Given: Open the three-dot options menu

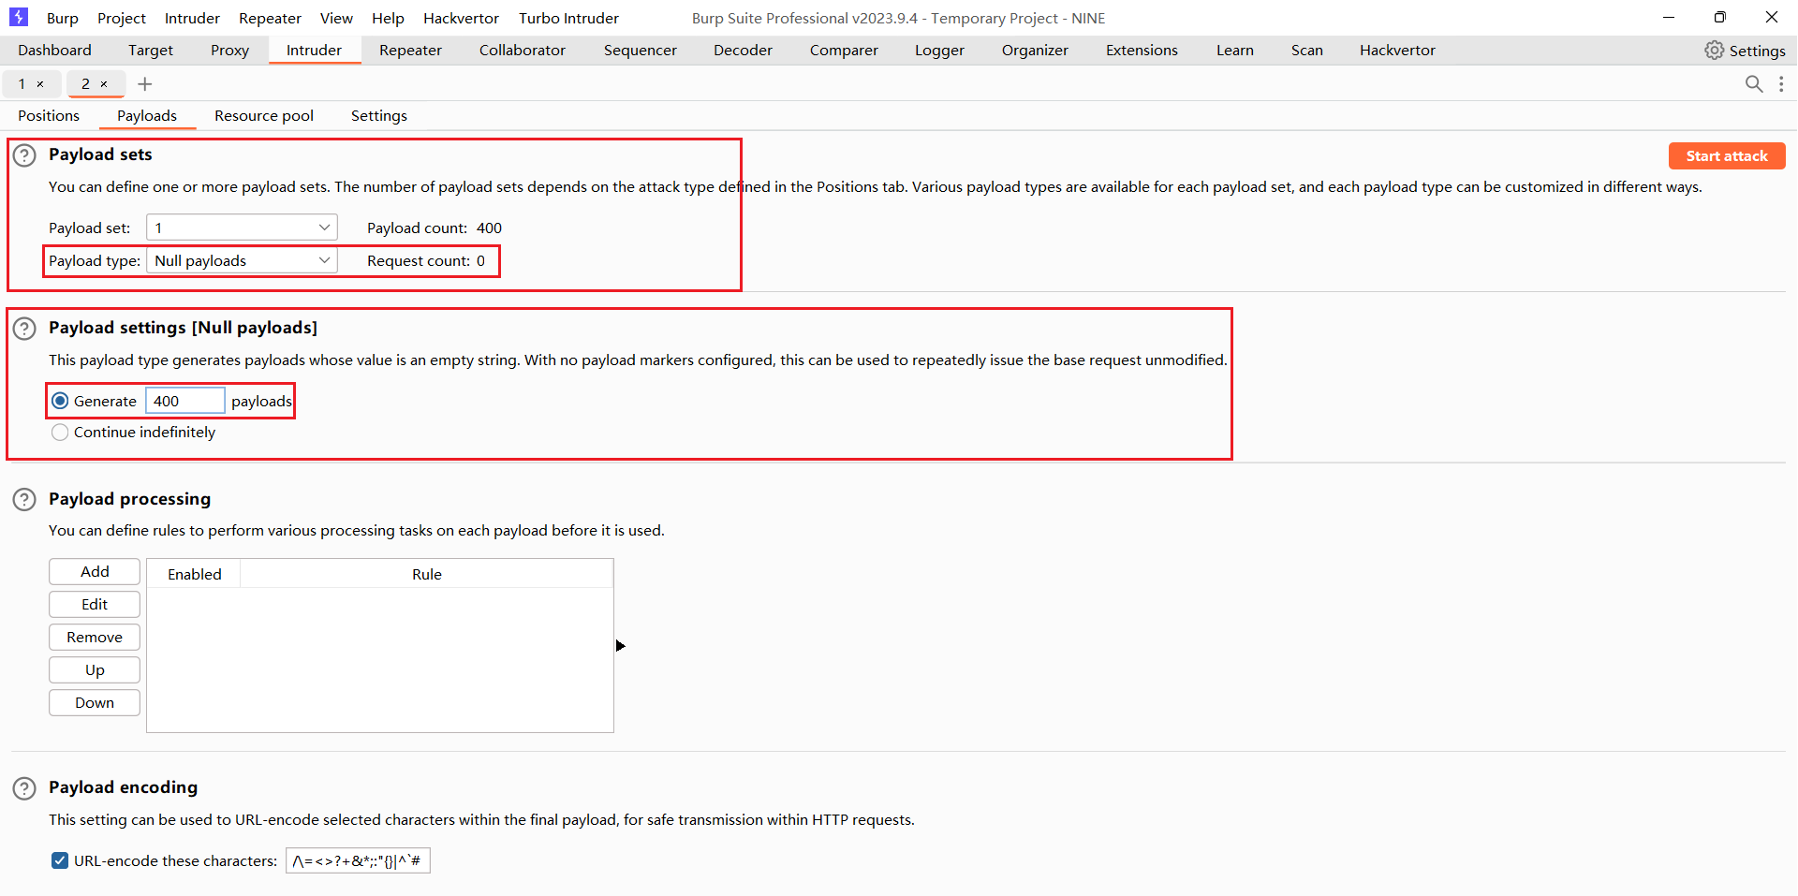Looking at the screenshot, I should [x=1781, y=84].
